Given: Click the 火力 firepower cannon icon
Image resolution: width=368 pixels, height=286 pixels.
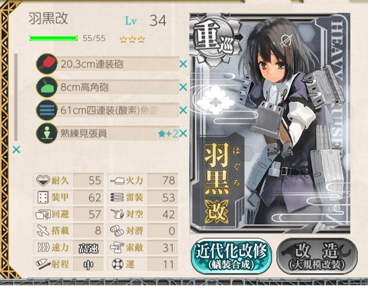Looking at the screenshot, I should pos(117,181).
